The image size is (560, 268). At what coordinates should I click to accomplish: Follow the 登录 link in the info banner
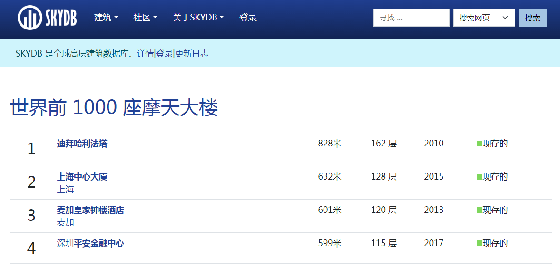tap(165, 54)
